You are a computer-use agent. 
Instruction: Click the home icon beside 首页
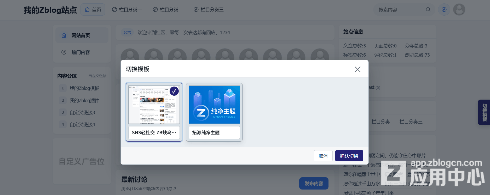coord(87,10)
